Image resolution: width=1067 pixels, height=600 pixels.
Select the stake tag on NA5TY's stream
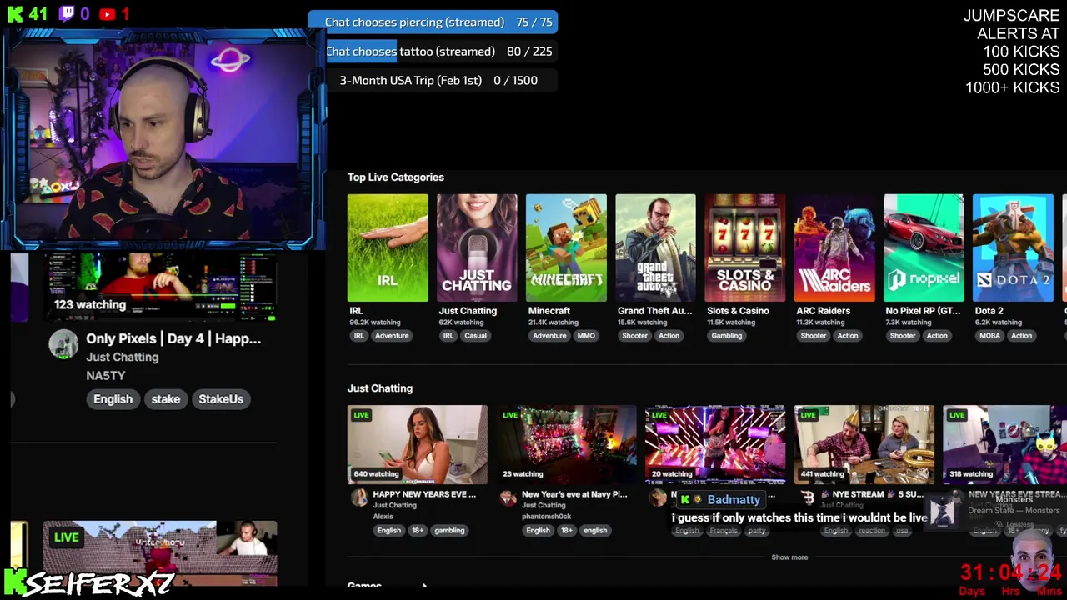coord(166,399)
